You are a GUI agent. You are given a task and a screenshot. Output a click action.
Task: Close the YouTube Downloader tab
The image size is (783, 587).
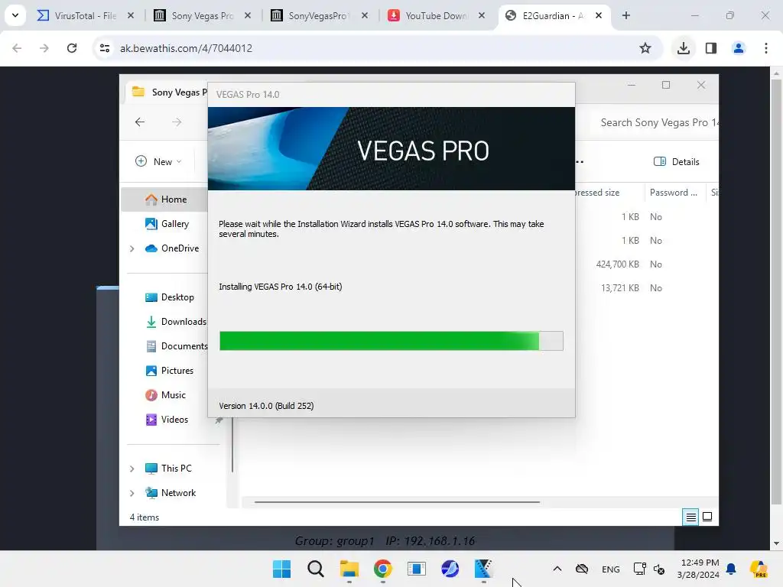(482, 15)
